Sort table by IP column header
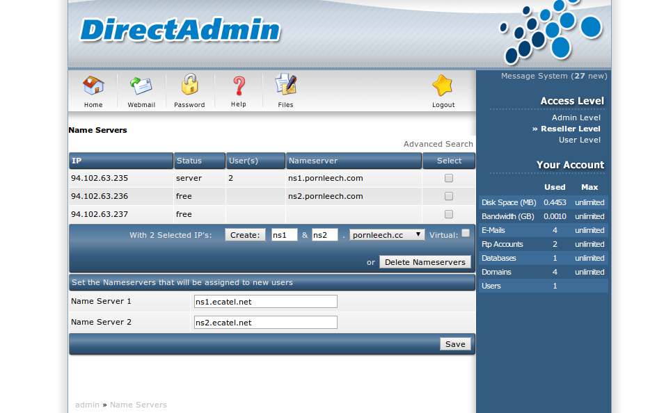657x413 pixels. point(121,161)
